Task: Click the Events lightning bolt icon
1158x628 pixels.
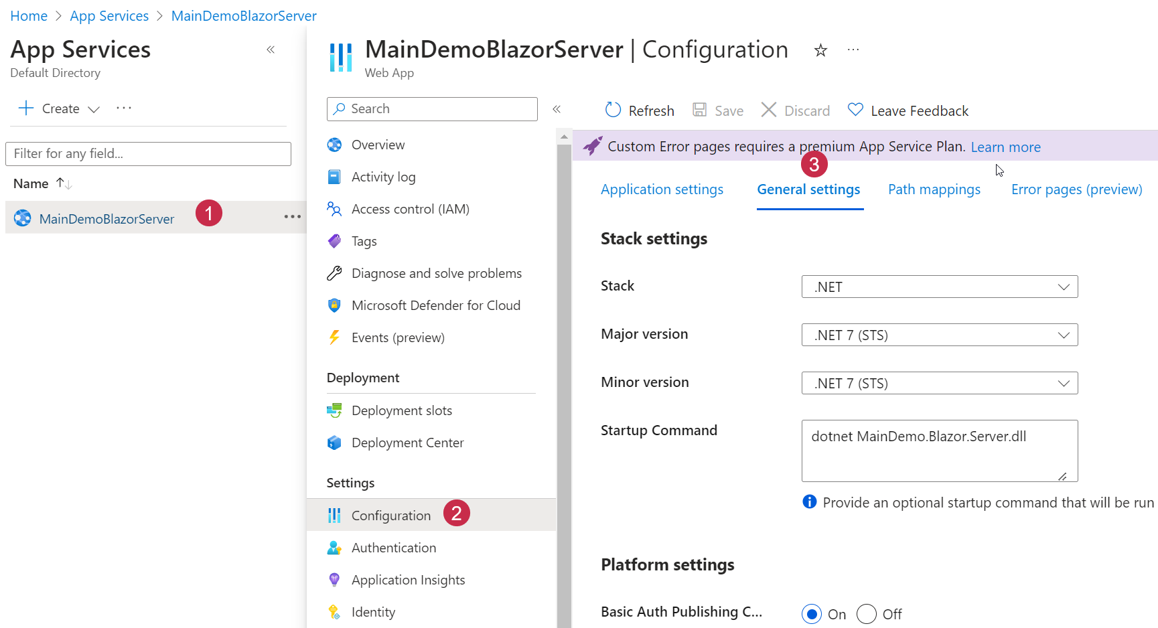Action: click(x=334, y=337)
